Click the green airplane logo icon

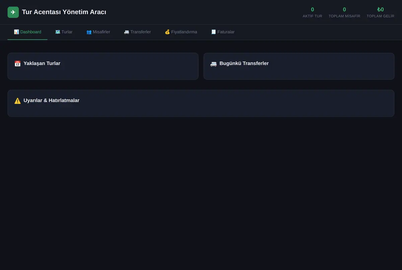13,12
